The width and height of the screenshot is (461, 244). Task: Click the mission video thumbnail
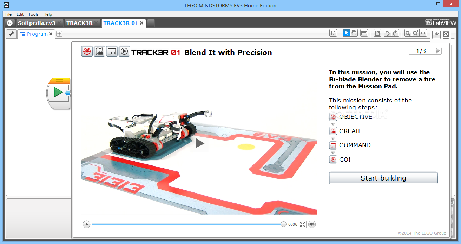[x=199, y=140]
